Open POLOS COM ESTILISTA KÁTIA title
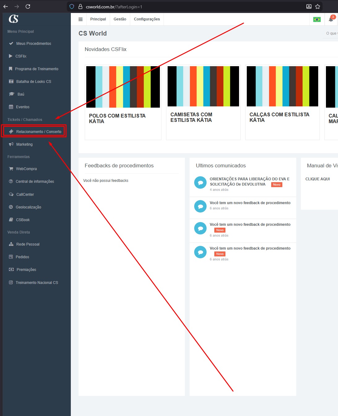The height and width of the screenshot is (416, 338). [x=117, y=118]
